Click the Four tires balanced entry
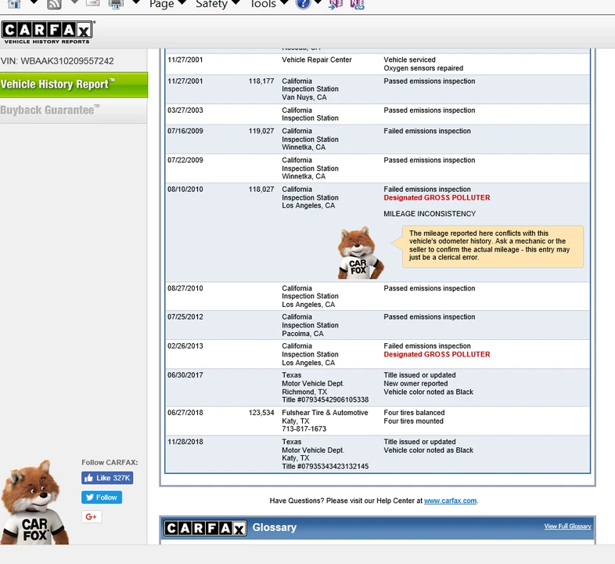The height and width of the screenshot is (564, 615). [414, 413]
